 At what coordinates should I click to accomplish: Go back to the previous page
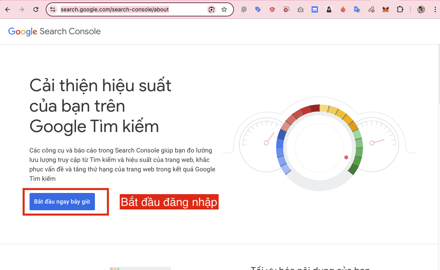click(x=7, y=9)
